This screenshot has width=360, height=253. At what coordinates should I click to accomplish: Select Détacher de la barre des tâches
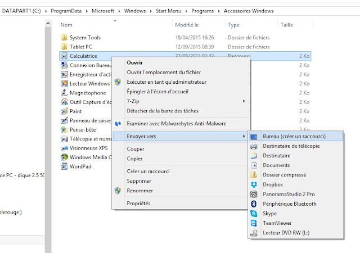pos(163,111)
